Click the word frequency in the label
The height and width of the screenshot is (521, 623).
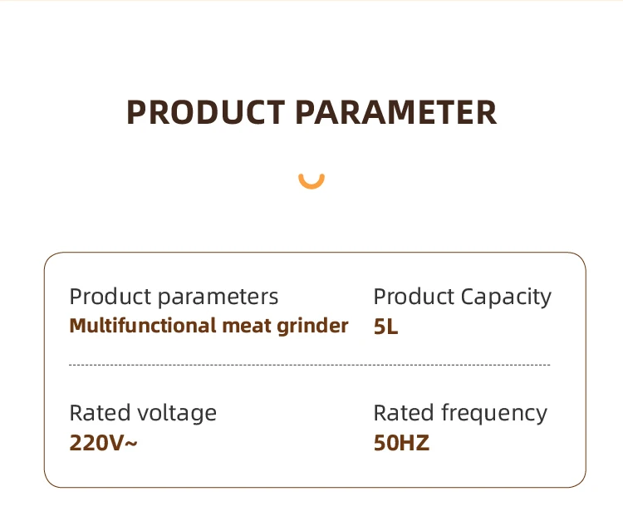[x=494, y=413]
